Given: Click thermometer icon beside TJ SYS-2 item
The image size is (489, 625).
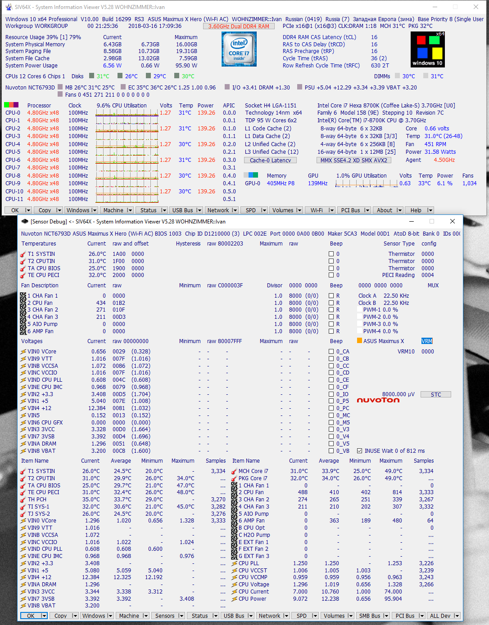Looking at the screenshot, I should pyautogui.click(x=23, y=514).
